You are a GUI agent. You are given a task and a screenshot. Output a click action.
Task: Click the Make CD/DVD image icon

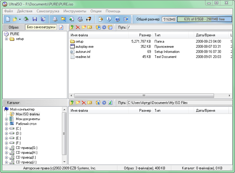55,19
